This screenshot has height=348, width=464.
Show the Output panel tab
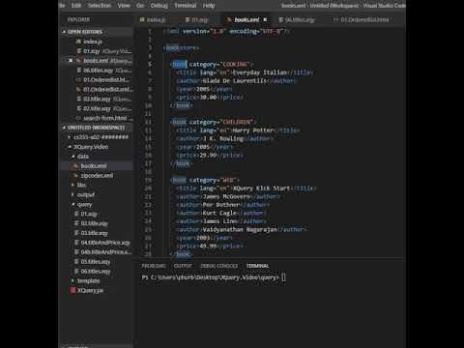click(183, 266)
